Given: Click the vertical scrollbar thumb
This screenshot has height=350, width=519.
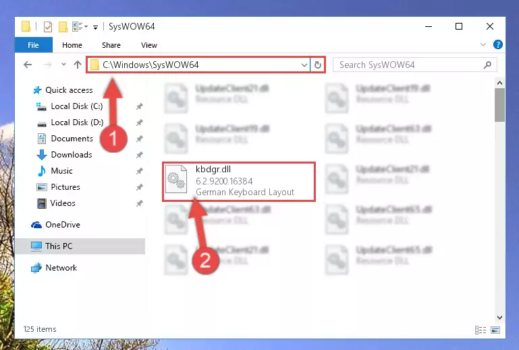Looking at the screenshot, I should coord(500,105).
